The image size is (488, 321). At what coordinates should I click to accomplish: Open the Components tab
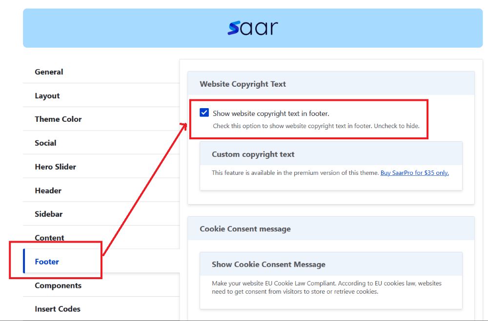point(58,285)
